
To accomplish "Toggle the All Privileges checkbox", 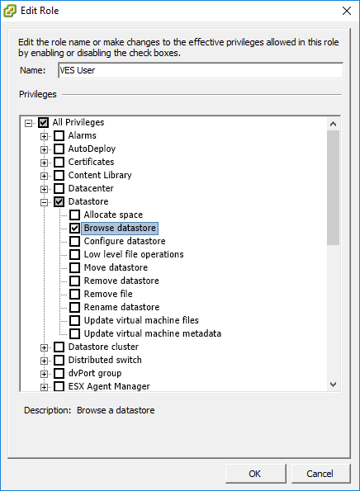I will pyautogui.click(x=43, y=122).
